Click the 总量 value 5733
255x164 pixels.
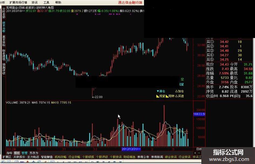[225, 78]
